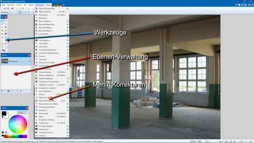Open the Help question mark icon
The width and height of the screenshot is (254, 143).
[252, 5]
